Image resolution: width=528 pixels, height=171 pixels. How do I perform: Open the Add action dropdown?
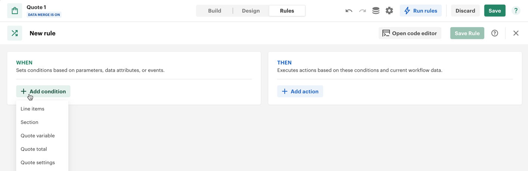[x=300, y=91]
